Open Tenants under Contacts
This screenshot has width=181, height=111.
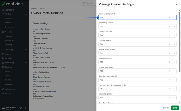pos(8,75)
